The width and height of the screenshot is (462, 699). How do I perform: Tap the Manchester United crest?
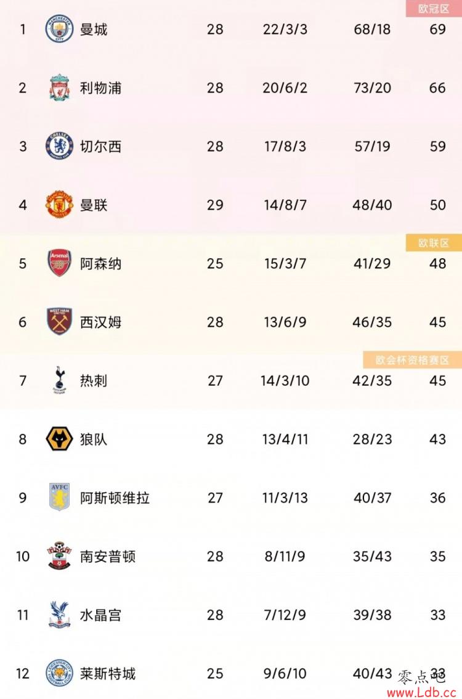(59, 205)
